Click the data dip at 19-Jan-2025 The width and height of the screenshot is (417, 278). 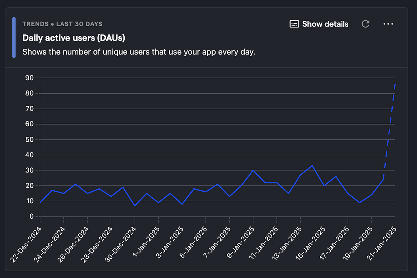pos(359,203)
